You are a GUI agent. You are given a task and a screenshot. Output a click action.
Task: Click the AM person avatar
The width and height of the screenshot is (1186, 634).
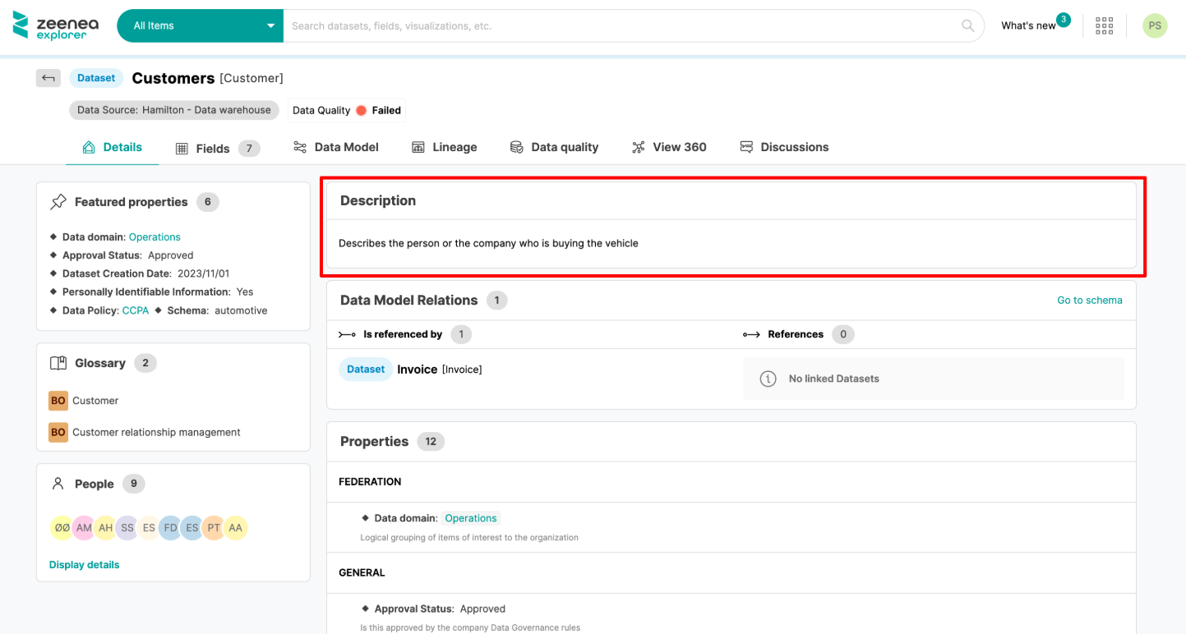pyautogui.click(x=84, y=528)
